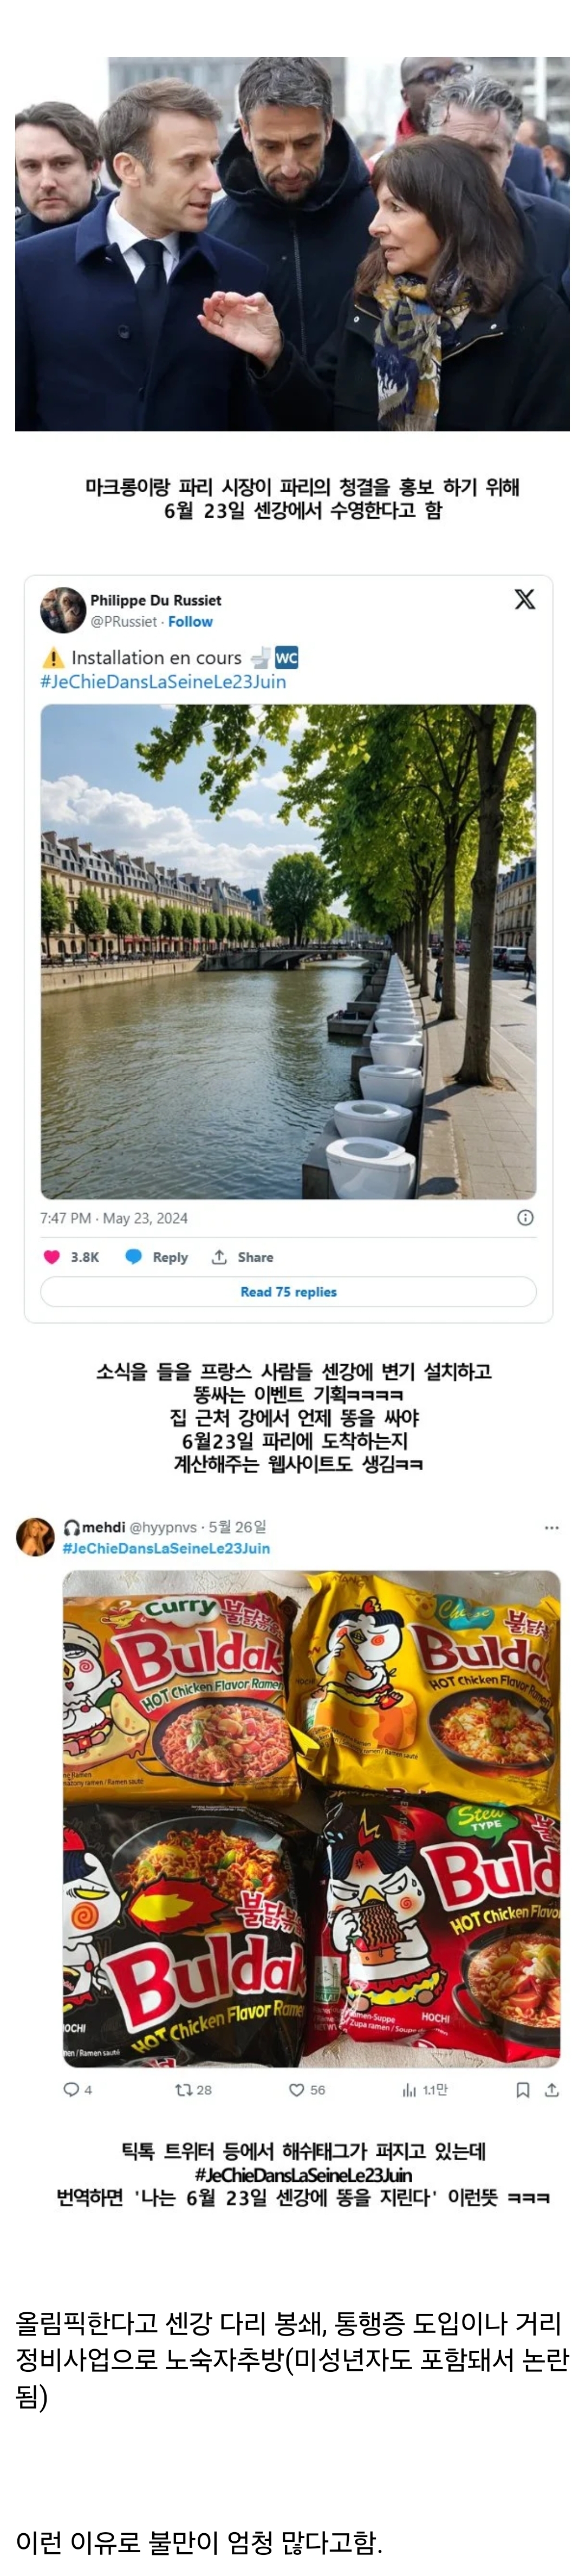This screenshot has width=585, height=2576.
Task: Open hashtag link in Philippe's tweet
Action: [163, 682]
